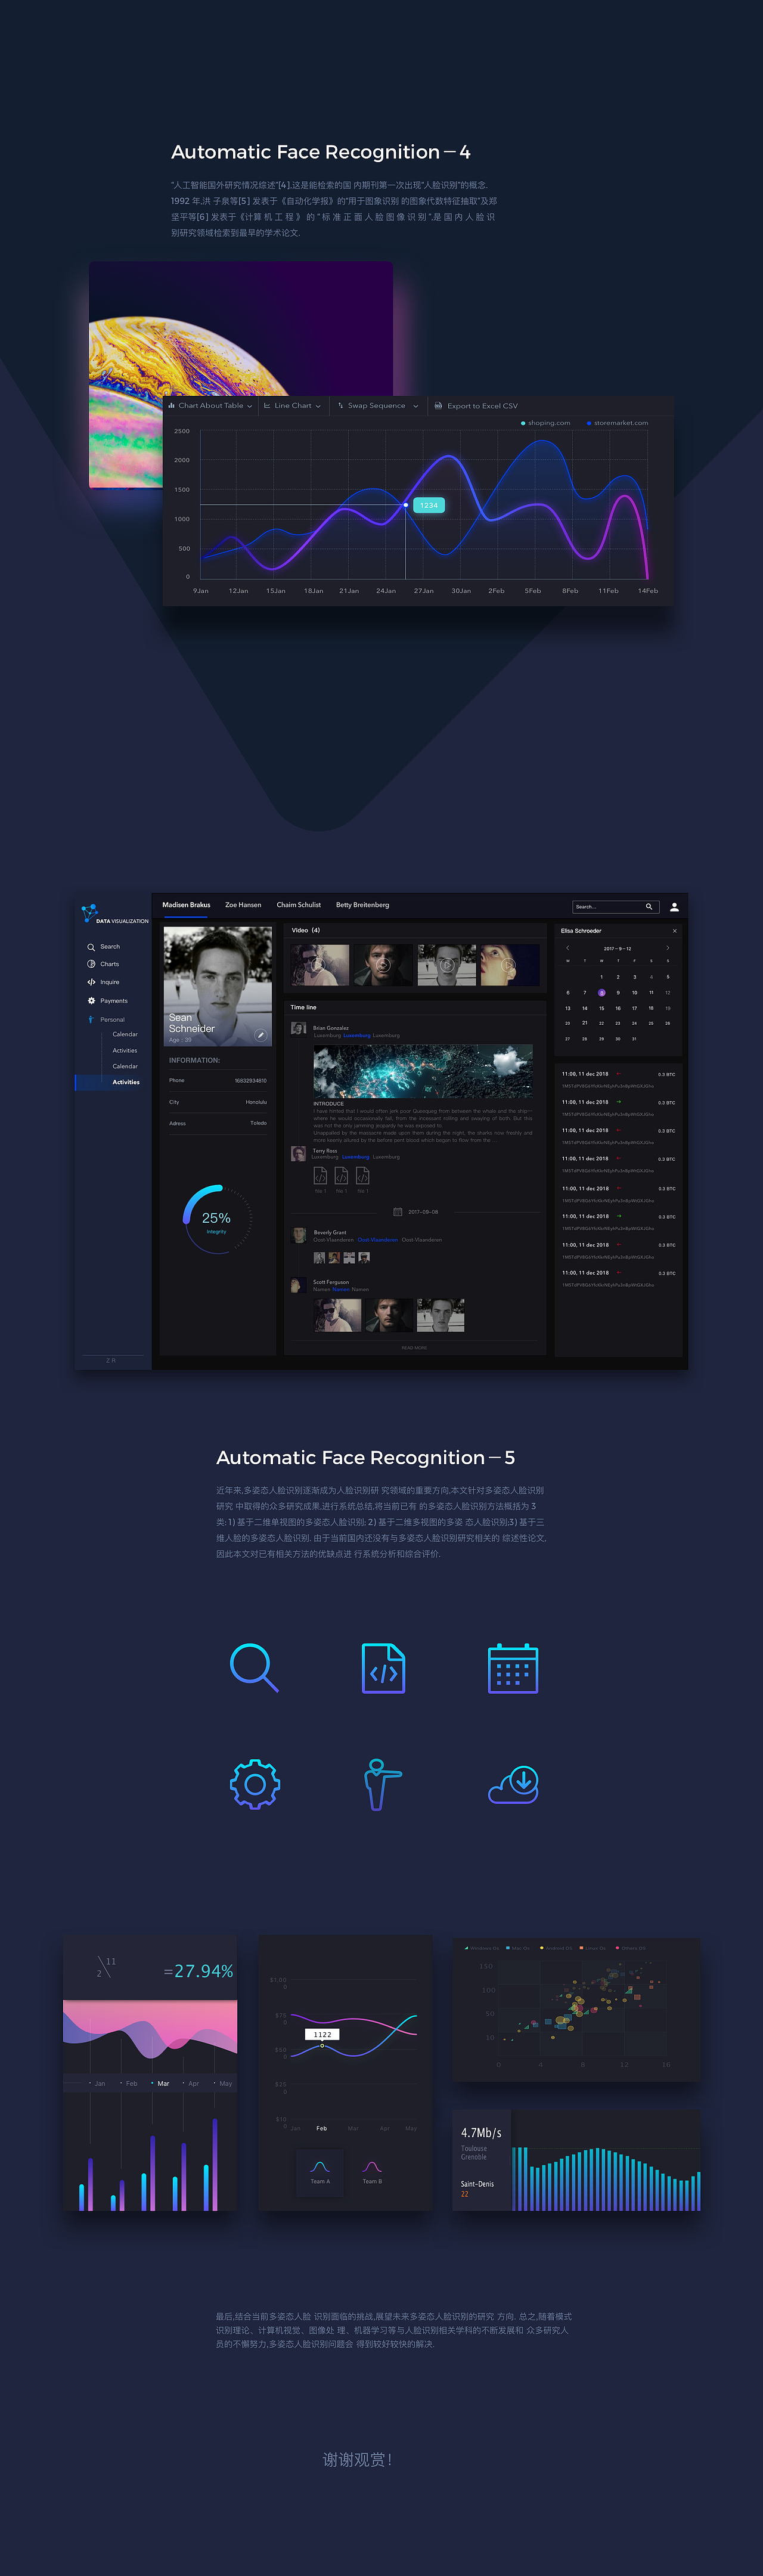The image size is (763, 2576).
Task: Toggle Others OS legend in scatter chart
Action: point(631,1948)
